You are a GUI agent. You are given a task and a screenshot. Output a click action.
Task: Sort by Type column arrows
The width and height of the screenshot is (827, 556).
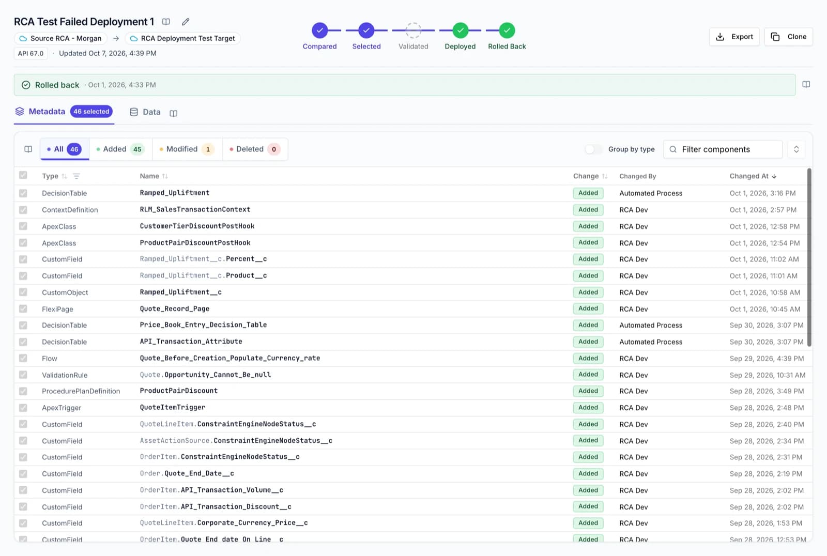click(x=65, y=176)
